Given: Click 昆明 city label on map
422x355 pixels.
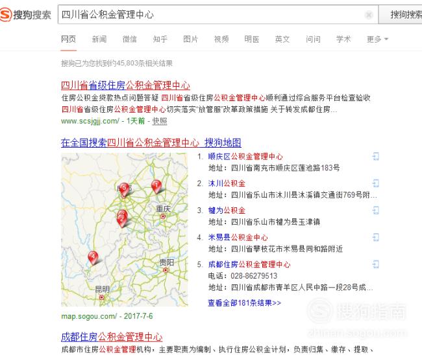Looking at the screenshot, I should tap(103, 289).
